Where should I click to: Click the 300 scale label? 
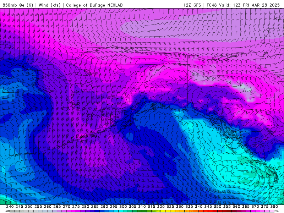[x=123, y=207]
